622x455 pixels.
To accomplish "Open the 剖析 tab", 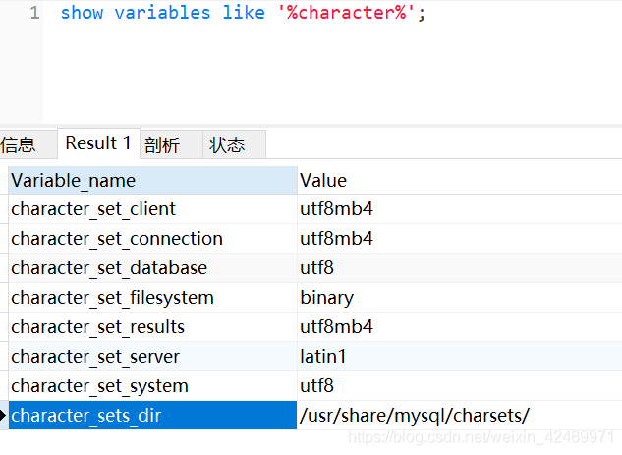I will point(171,144).
